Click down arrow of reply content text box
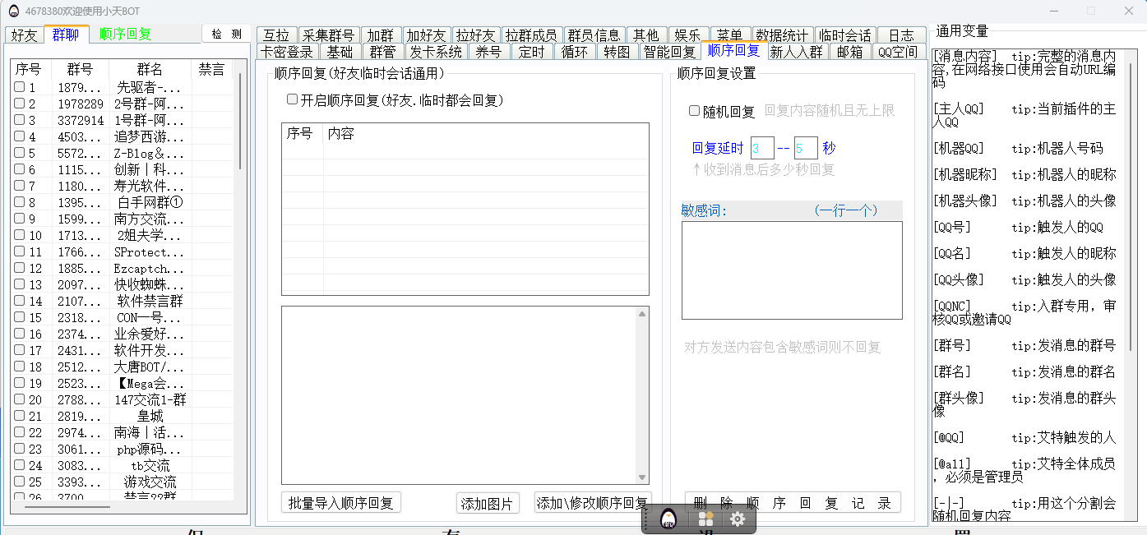1147x535 pixels. click(642, 477)
